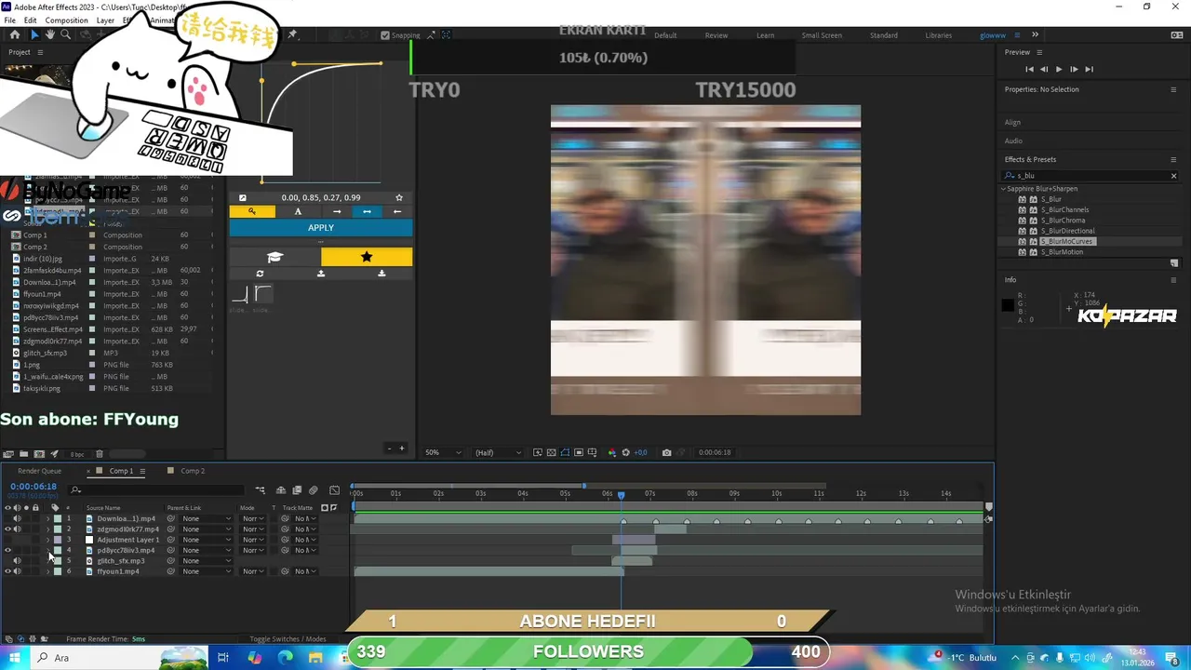This screenshot has width=1191, height=670.
Task: Select S_BlurDirectional effect
Action: (x=1067, y=231)
